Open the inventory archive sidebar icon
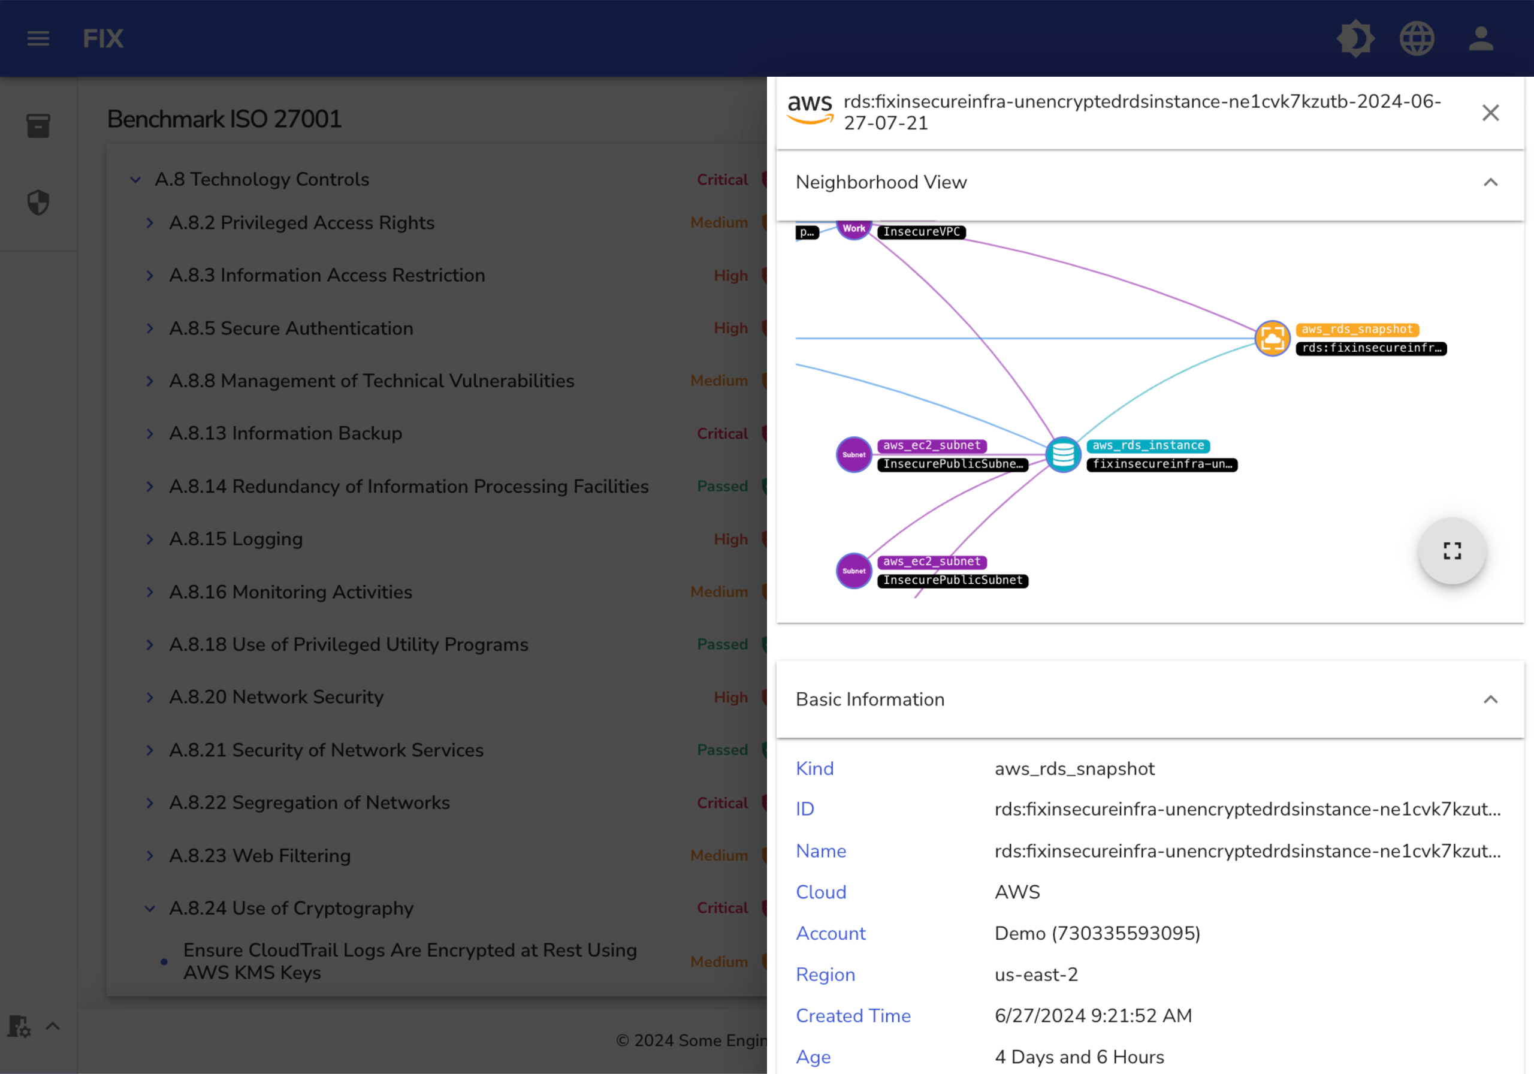 38,126
